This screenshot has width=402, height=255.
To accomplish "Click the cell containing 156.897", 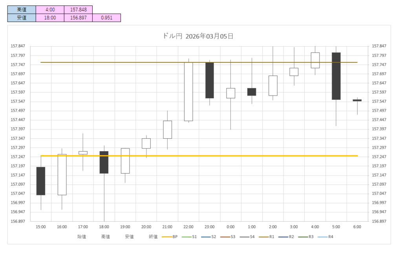I will (x=78, y=18).
